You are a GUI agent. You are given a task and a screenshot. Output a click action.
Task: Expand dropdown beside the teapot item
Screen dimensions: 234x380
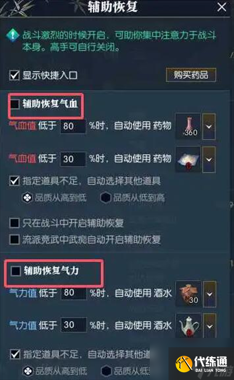(x=210, y=326)
